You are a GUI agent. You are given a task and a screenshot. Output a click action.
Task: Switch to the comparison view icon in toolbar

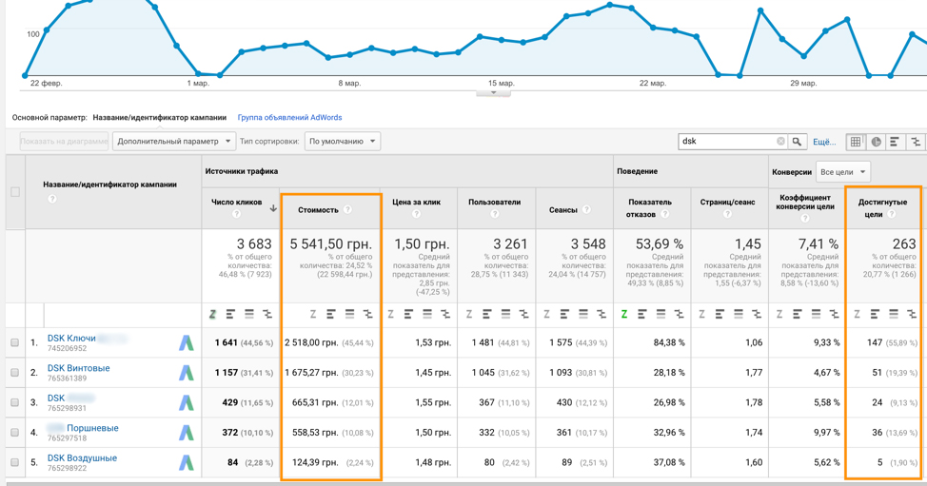[x=916, y=142]
